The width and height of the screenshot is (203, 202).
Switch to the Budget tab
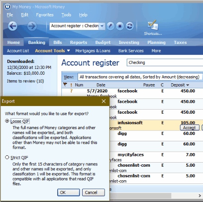(103, 43)
